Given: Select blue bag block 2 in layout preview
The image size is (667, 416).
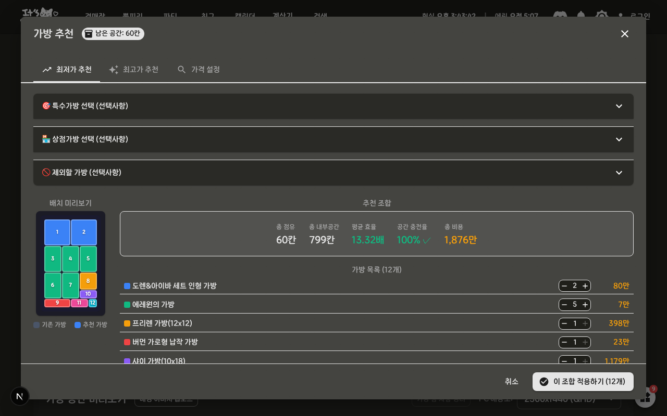Looking at the screenshot, I should [84, 232].
